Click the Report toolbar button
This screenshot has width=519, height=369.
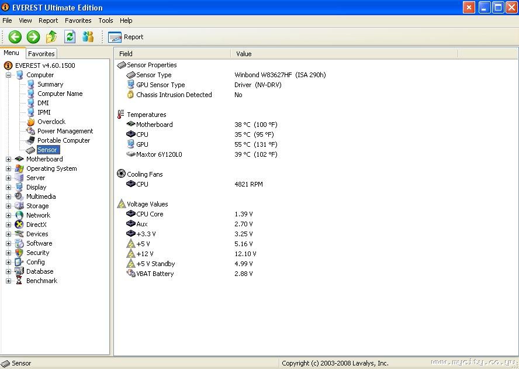coord(126,37)
